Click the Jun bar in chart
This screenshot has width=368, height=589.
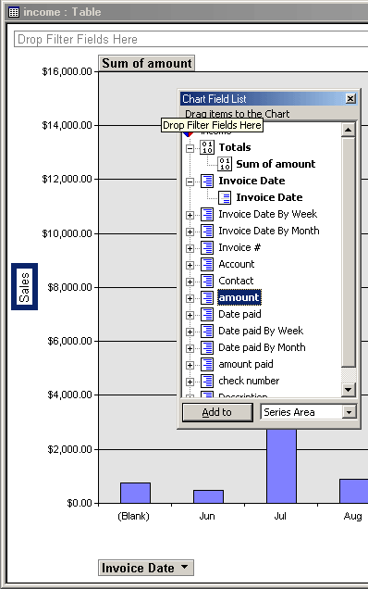209,496
